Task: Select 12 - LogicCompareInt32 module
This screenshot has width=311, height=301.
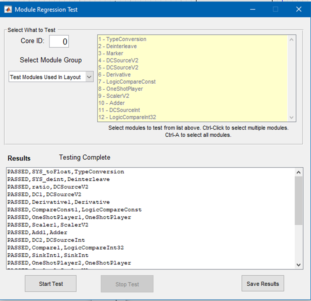Action: (127, 117)
